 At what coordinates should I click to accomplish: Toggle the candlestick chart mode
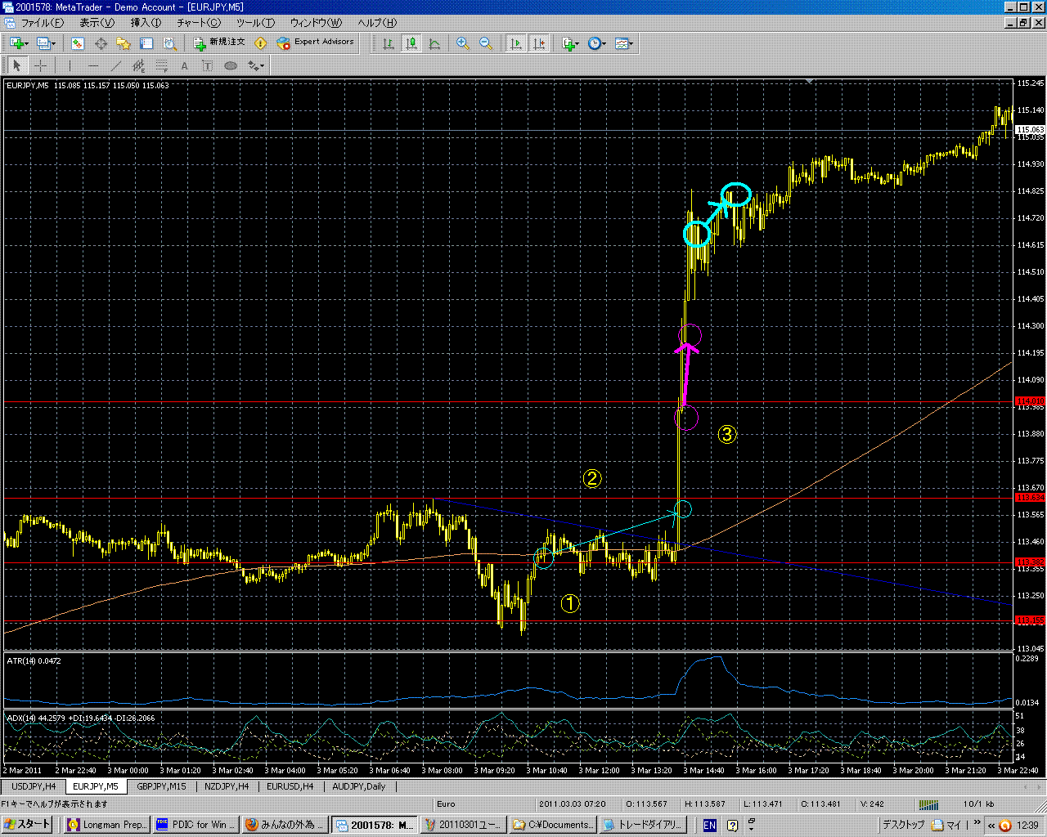tap(411, 43)
